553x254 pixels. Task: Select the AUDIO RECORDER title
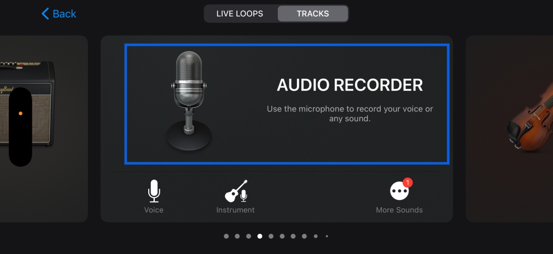click(350, 85)
